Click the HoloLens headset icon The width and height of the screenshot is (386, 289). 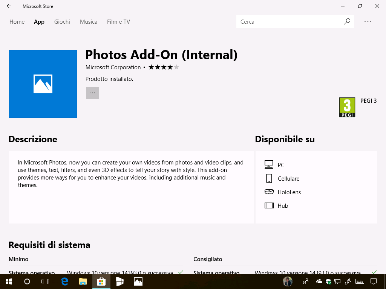coord(269,192)
